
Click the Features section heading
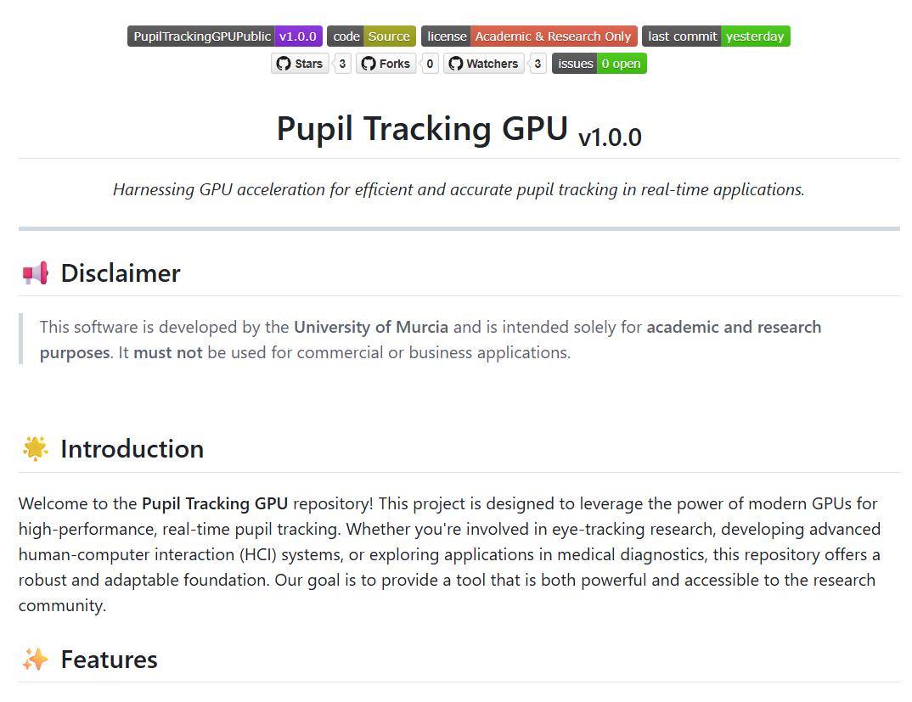pyautogui.click(x=109, y=660)
